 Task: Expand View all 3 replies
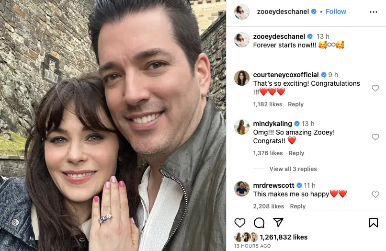coord(293,169)
